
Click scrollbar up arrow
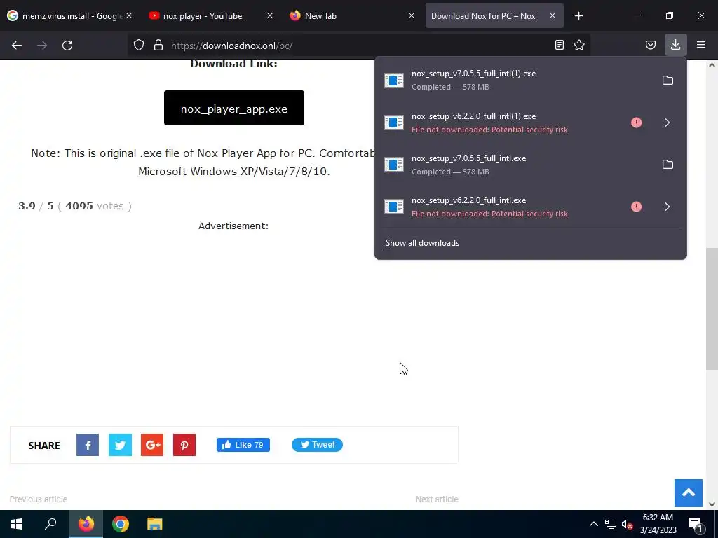point(712,65)
